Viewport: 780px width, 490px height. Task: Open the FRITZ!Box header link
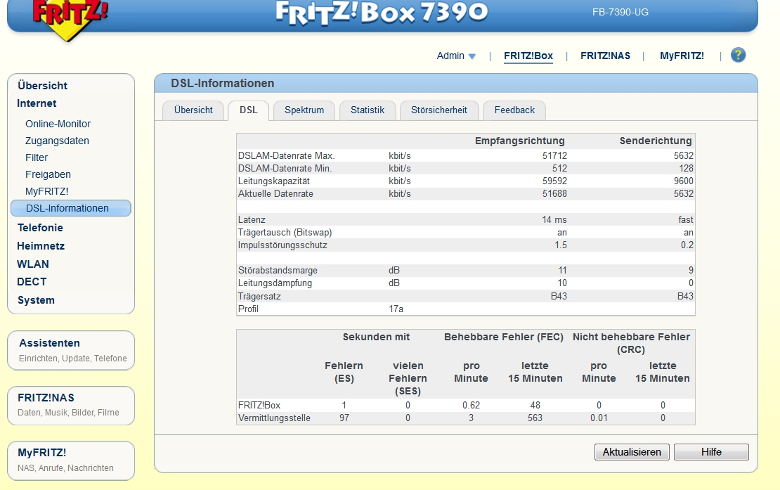coord(528,56)
